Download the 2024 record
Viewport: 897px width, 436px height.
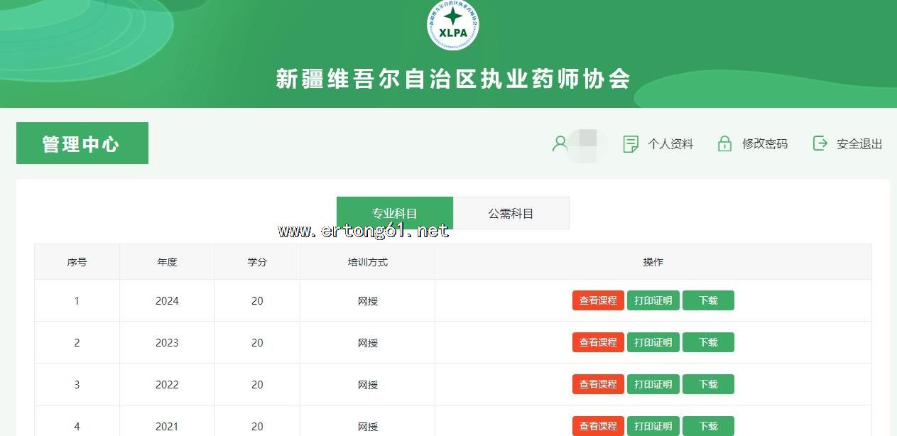click(708, 300)
